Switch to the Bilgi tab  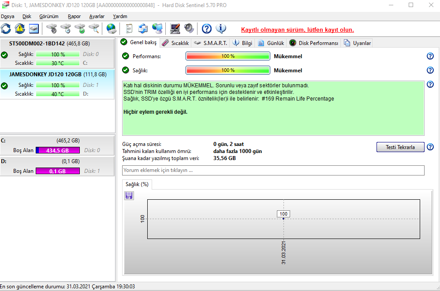242,43
